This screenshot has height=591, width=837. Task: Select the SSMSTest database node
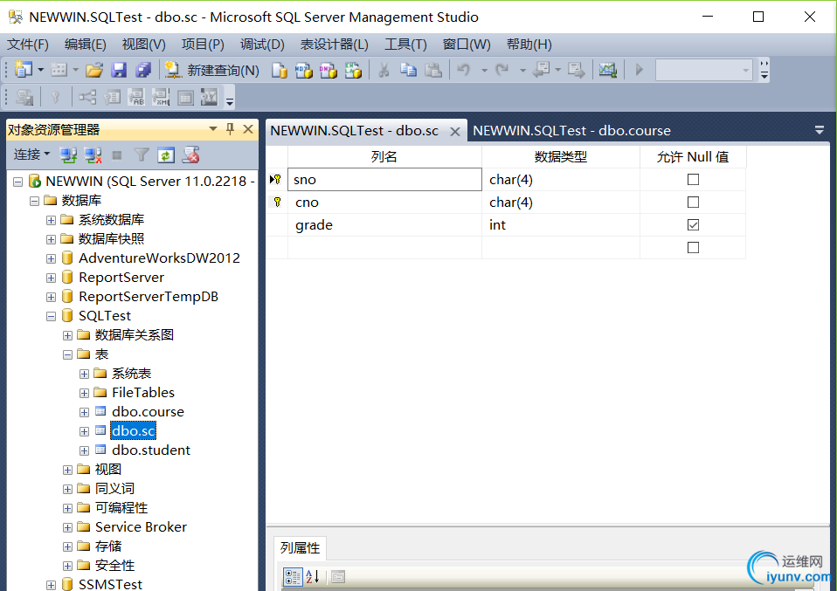(110, 584)
